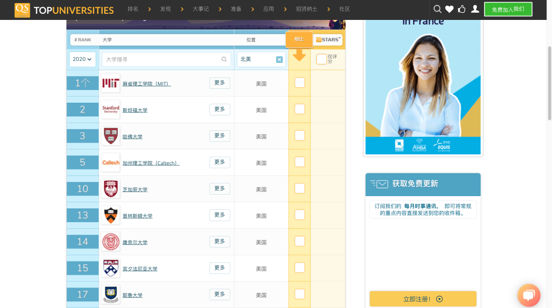
Task: Open the heart favorites icon
Action: coord(449,9)
